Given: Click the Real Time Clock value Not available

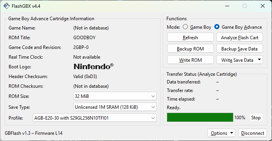Looking at the screenshot, I should (87, 57).
